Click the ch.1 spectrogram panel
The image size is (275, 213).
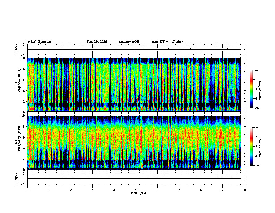pyautogui.click(x=134, y=85)
